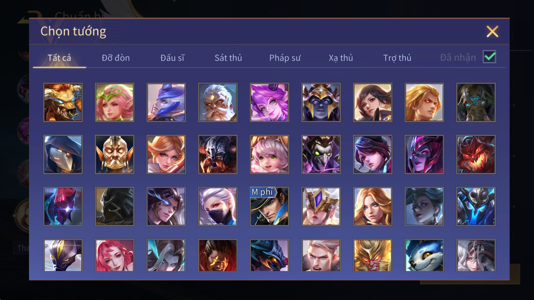
Task: Select the masked white-haired ninja hero
Action: point(218,206)
